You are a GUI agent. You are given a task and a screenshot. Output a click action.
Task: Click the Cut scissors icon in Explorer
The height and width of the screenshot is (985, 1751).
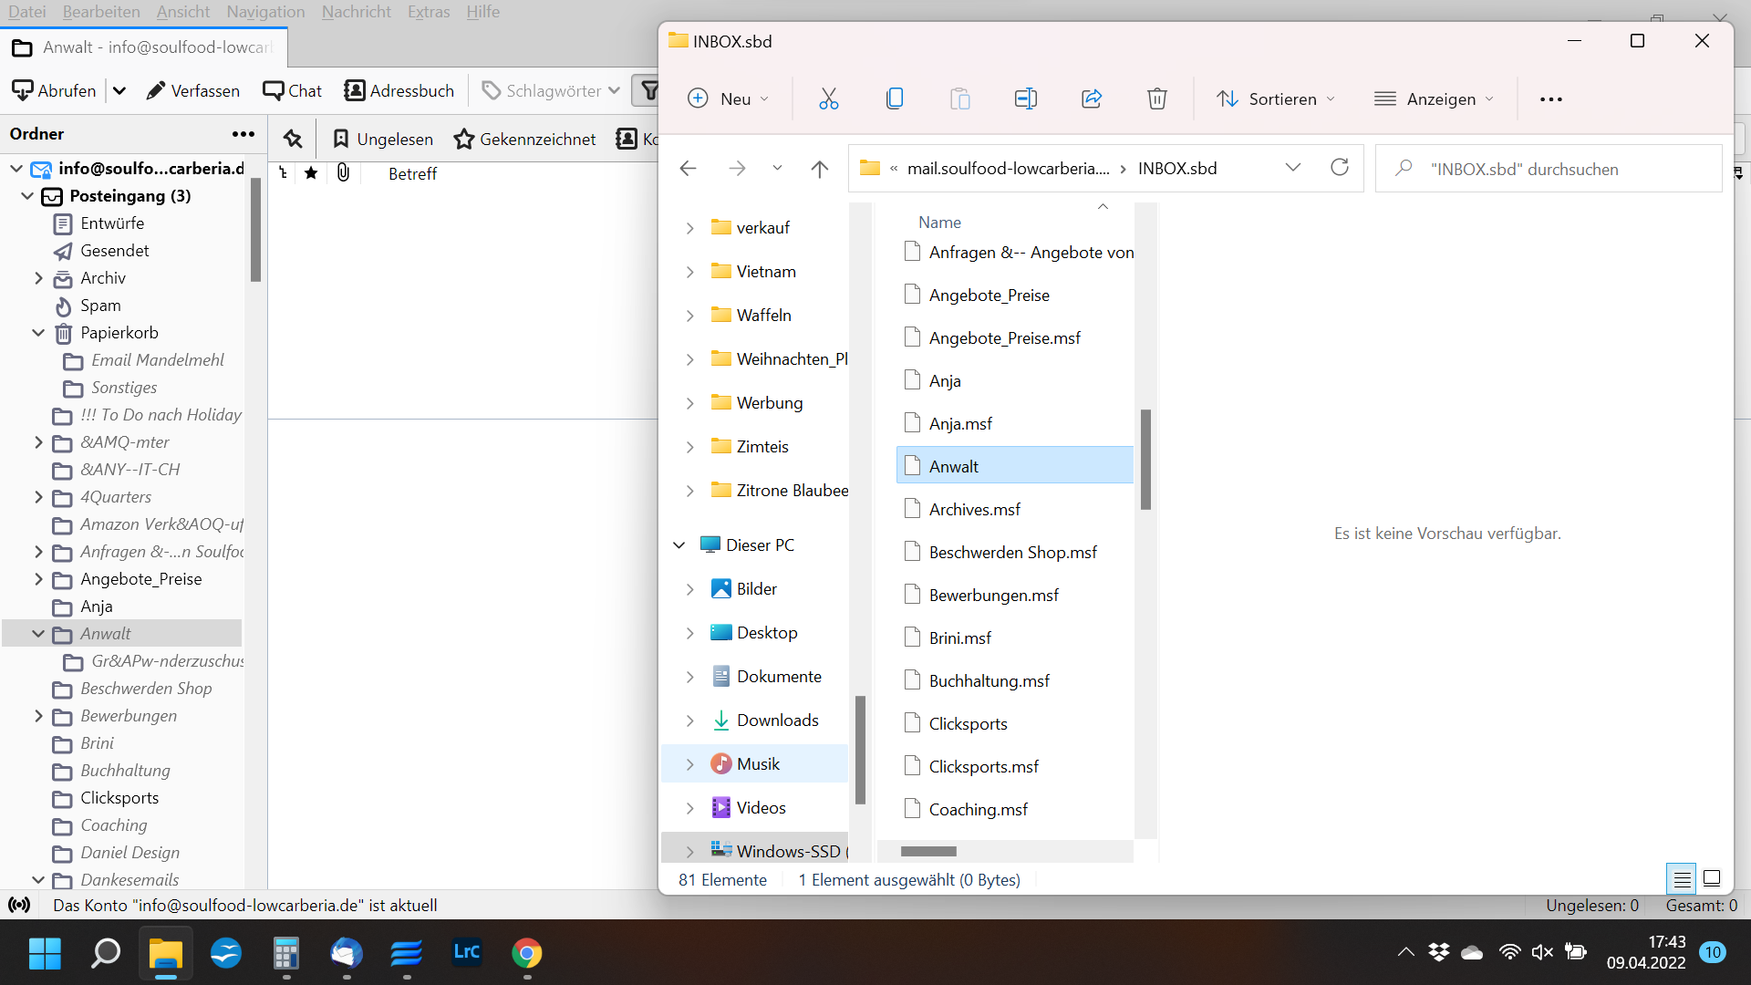tap(828, 98)
